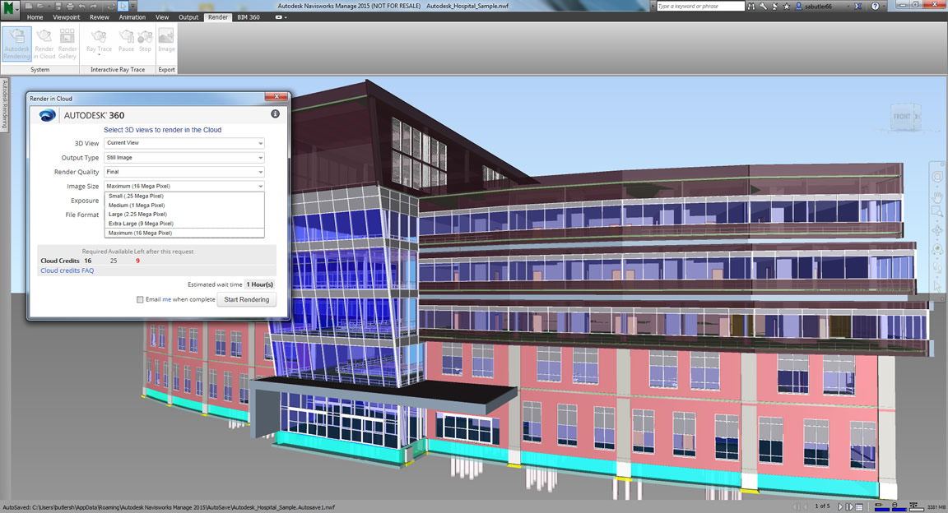The image size is (948, 513).
Task: Switch to the Output ribbon tab
Action: pyautogui.click(x=188, y=17)
